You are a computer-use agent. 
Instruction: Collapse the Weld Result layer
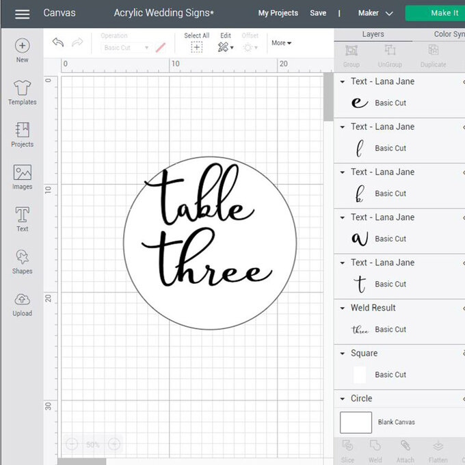tap(343, 308)
